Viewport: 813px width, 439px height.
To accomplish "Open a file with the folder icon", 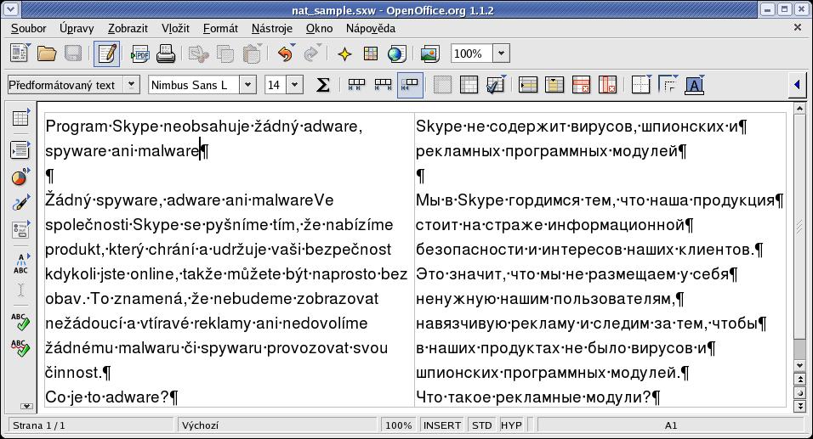I will [47, 53].
